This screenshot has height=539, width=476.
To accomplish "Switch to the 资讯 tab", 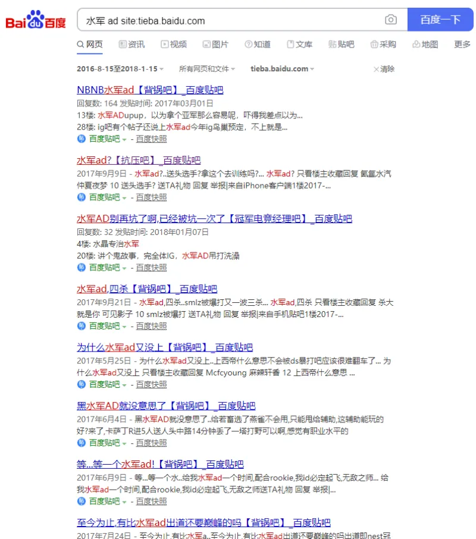I will 131,45.
